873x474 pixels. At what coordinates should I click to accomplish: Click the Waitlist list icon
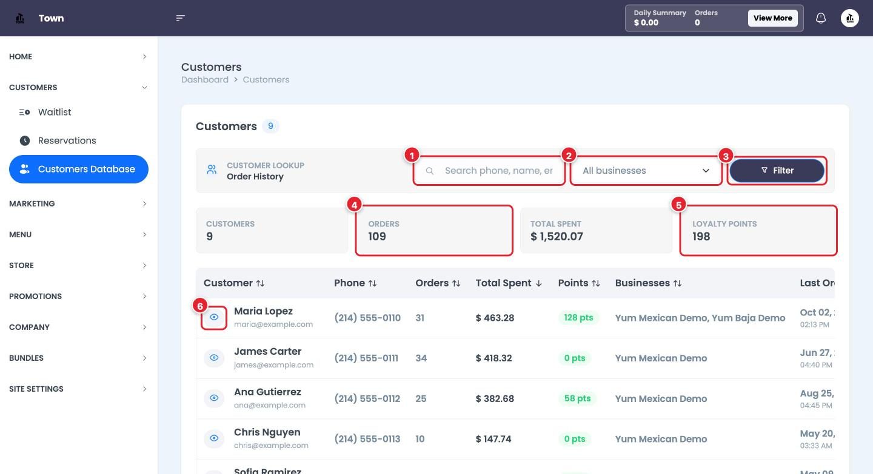25,112
